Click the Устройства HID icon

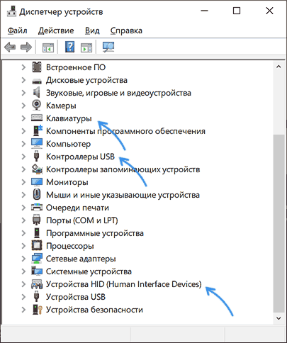(x=37, y=284)
